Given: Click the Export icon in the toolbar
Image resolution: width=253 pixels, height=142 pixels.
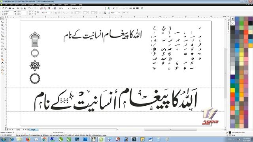Looking at the screenshot, I should click(45, 8).
